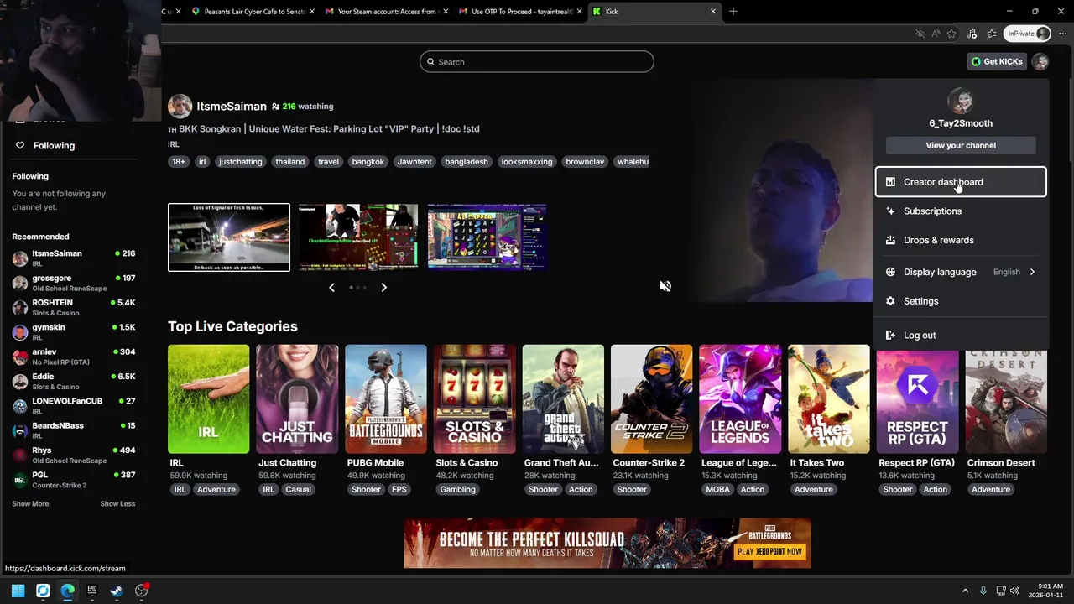Open the Favorites list icon
This screenshot has height=604, width=1074.
tap(992, 34)
